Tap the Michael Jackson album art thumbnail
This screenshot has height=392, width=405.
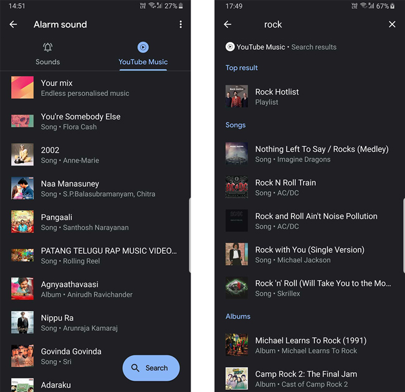237,254
